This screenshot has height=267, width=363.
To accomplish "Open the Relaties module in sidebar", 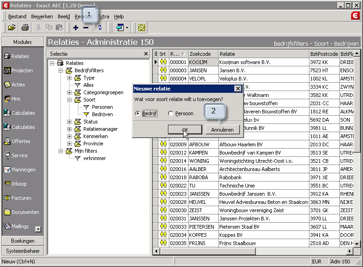I will click(x=16, y=56).
